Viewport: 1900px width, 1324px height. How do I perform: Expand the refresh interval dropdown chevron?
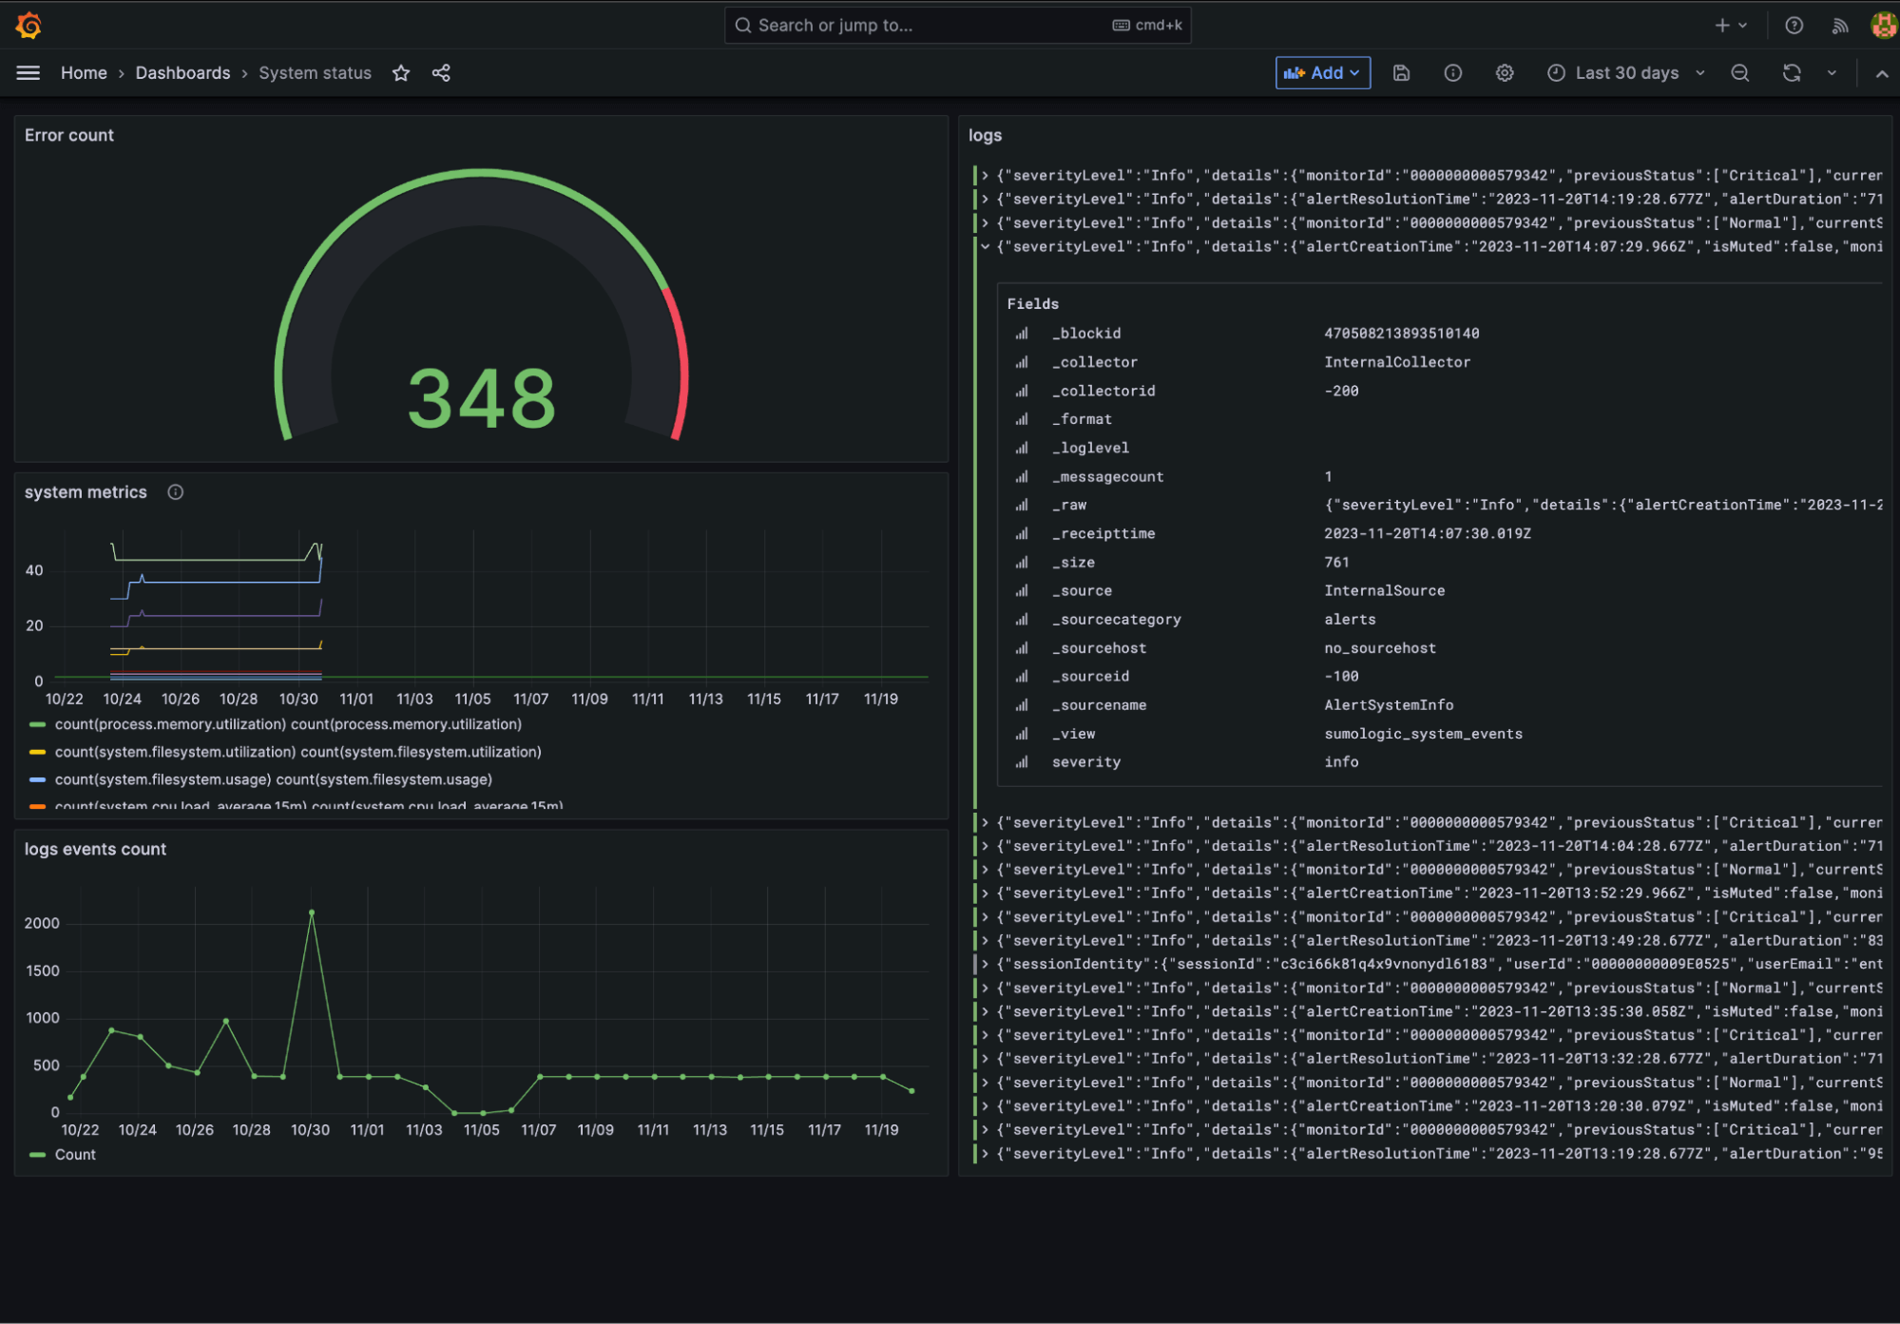[1832, 72]
